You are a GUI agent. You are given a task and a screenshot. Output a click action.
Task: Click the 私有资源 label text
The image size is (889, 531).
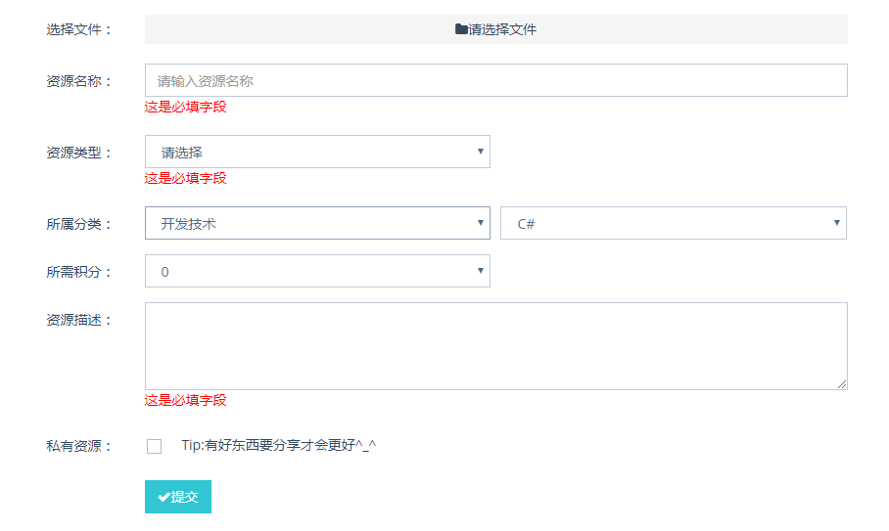click(x=79, y=446)
